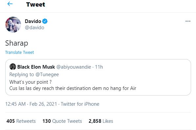Image resolution: width=196 pixels, height=130 pixels.
Task: Click the 12:45 AM Feb 26, 2021 timestamp
Action: point(31,104)
